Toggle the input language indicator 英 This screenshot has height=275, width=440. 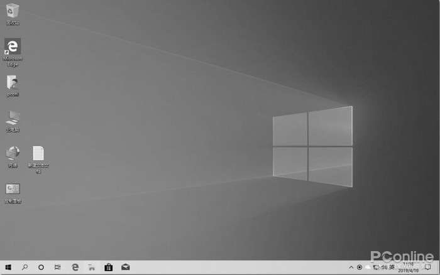[392, 267]
